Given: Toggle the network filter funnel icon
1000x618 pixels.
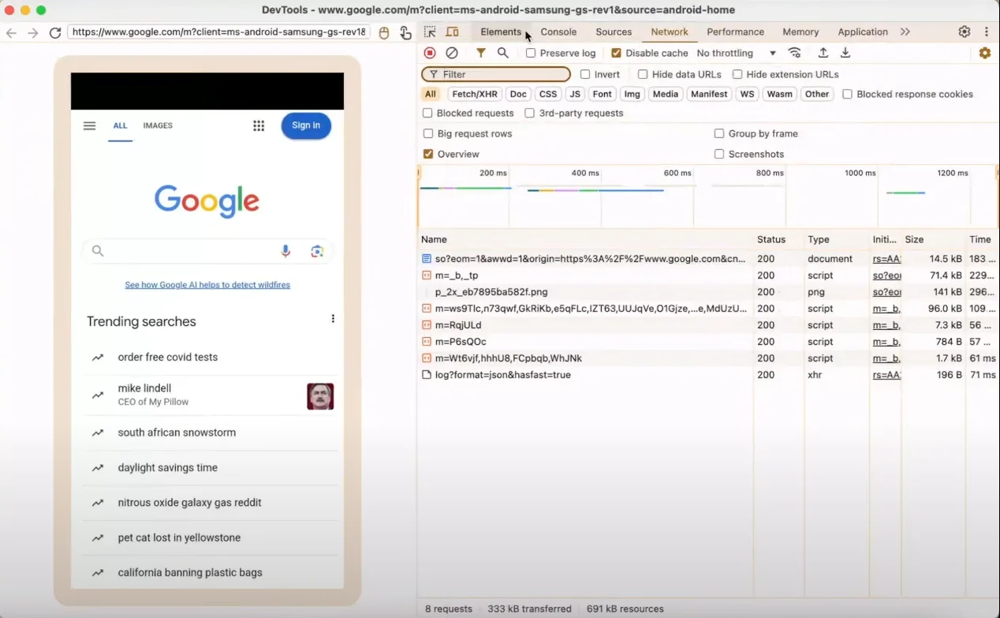Looking at the screenshot, I should coord(480,53).
